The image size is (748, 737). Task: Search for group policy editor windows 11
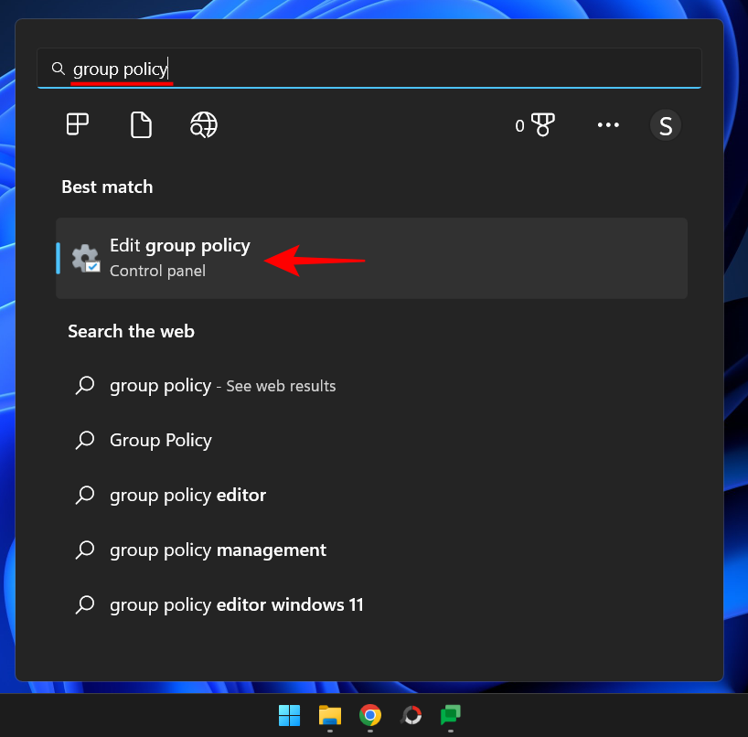[x=236, y=604]
